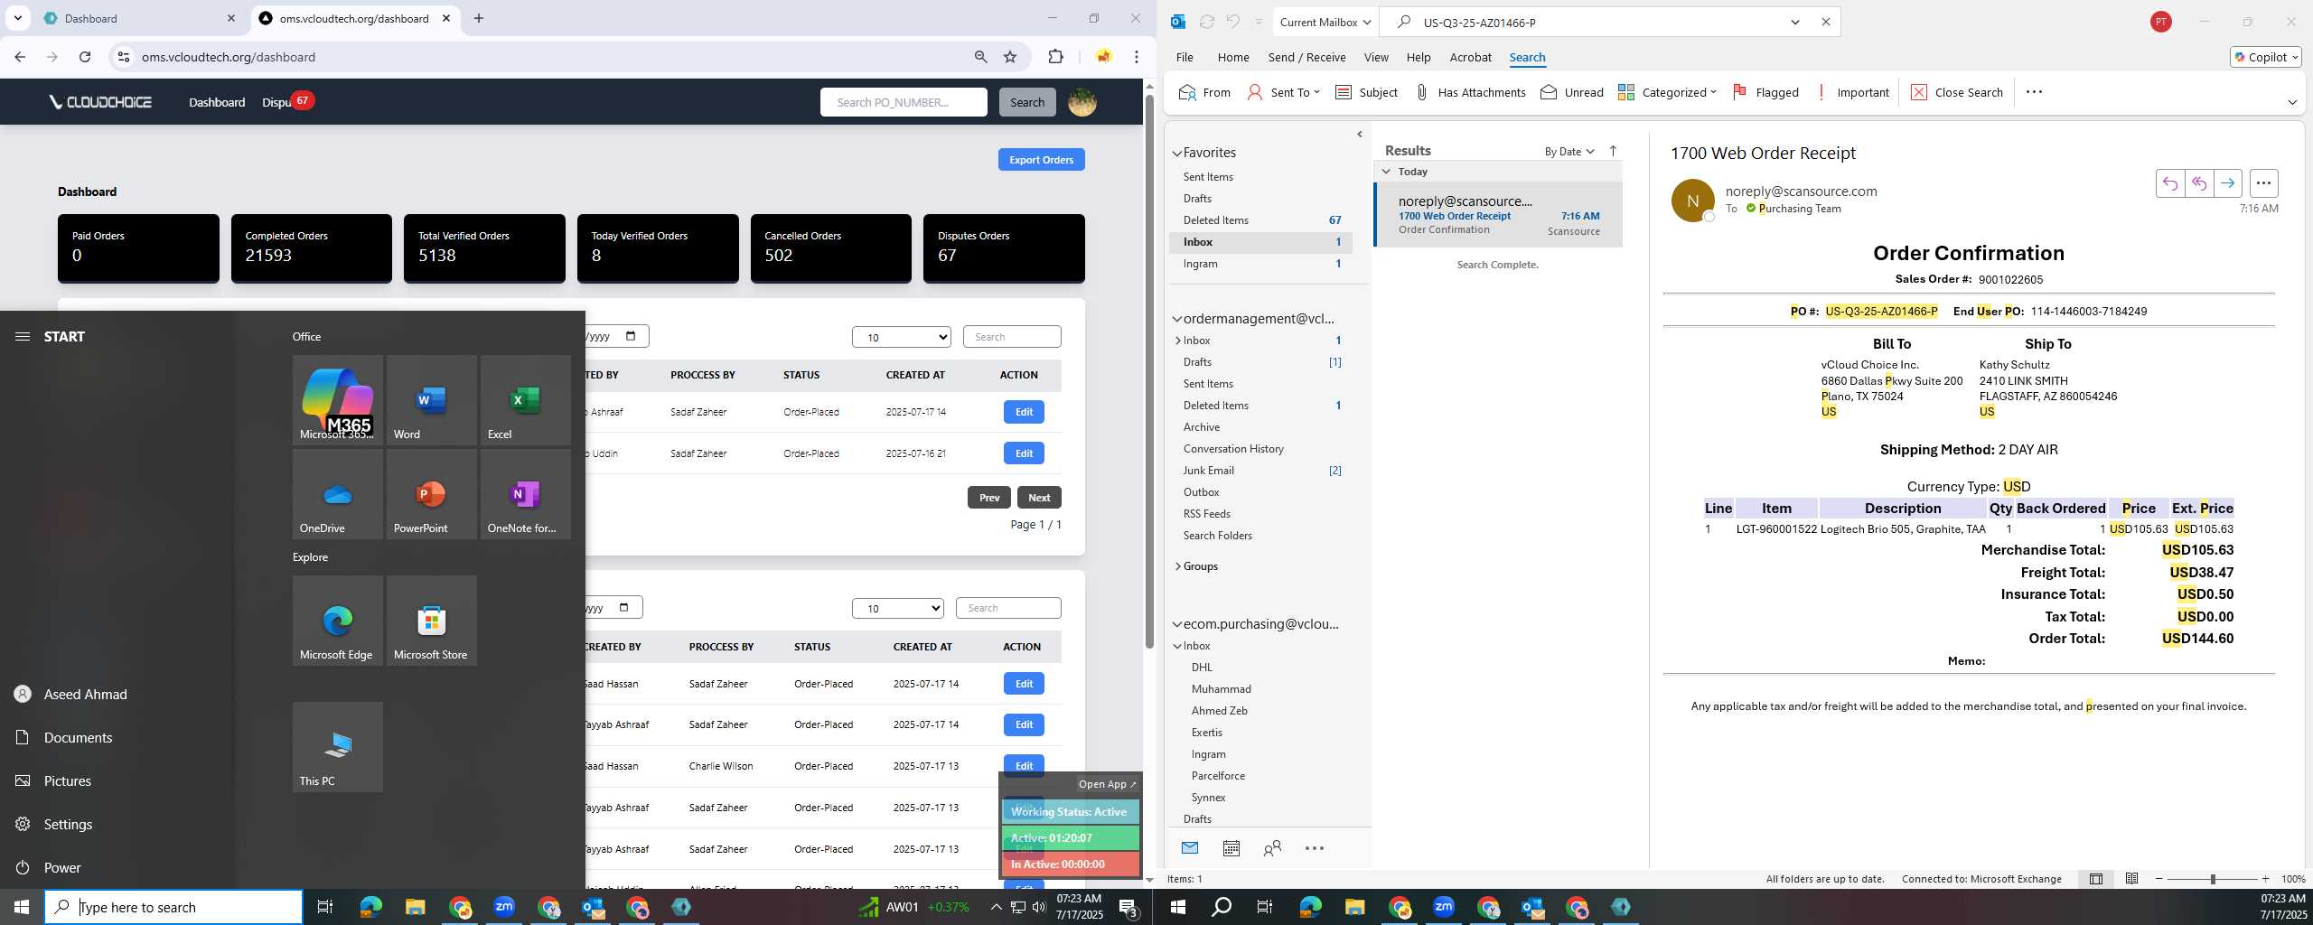
Task: Click the Chrome zoom magnifier icon
Action: pyautogui.click(x=980, y=57)
